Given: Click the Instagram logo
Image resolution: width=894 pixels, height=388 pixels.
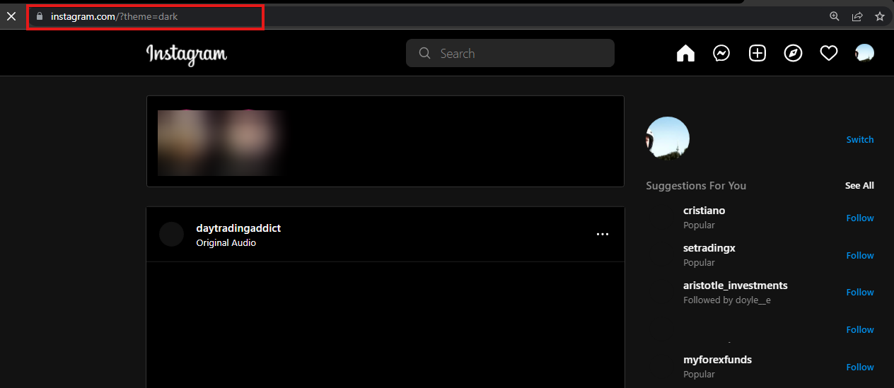Looking at the screenshot, I should [x=187, y=54].
